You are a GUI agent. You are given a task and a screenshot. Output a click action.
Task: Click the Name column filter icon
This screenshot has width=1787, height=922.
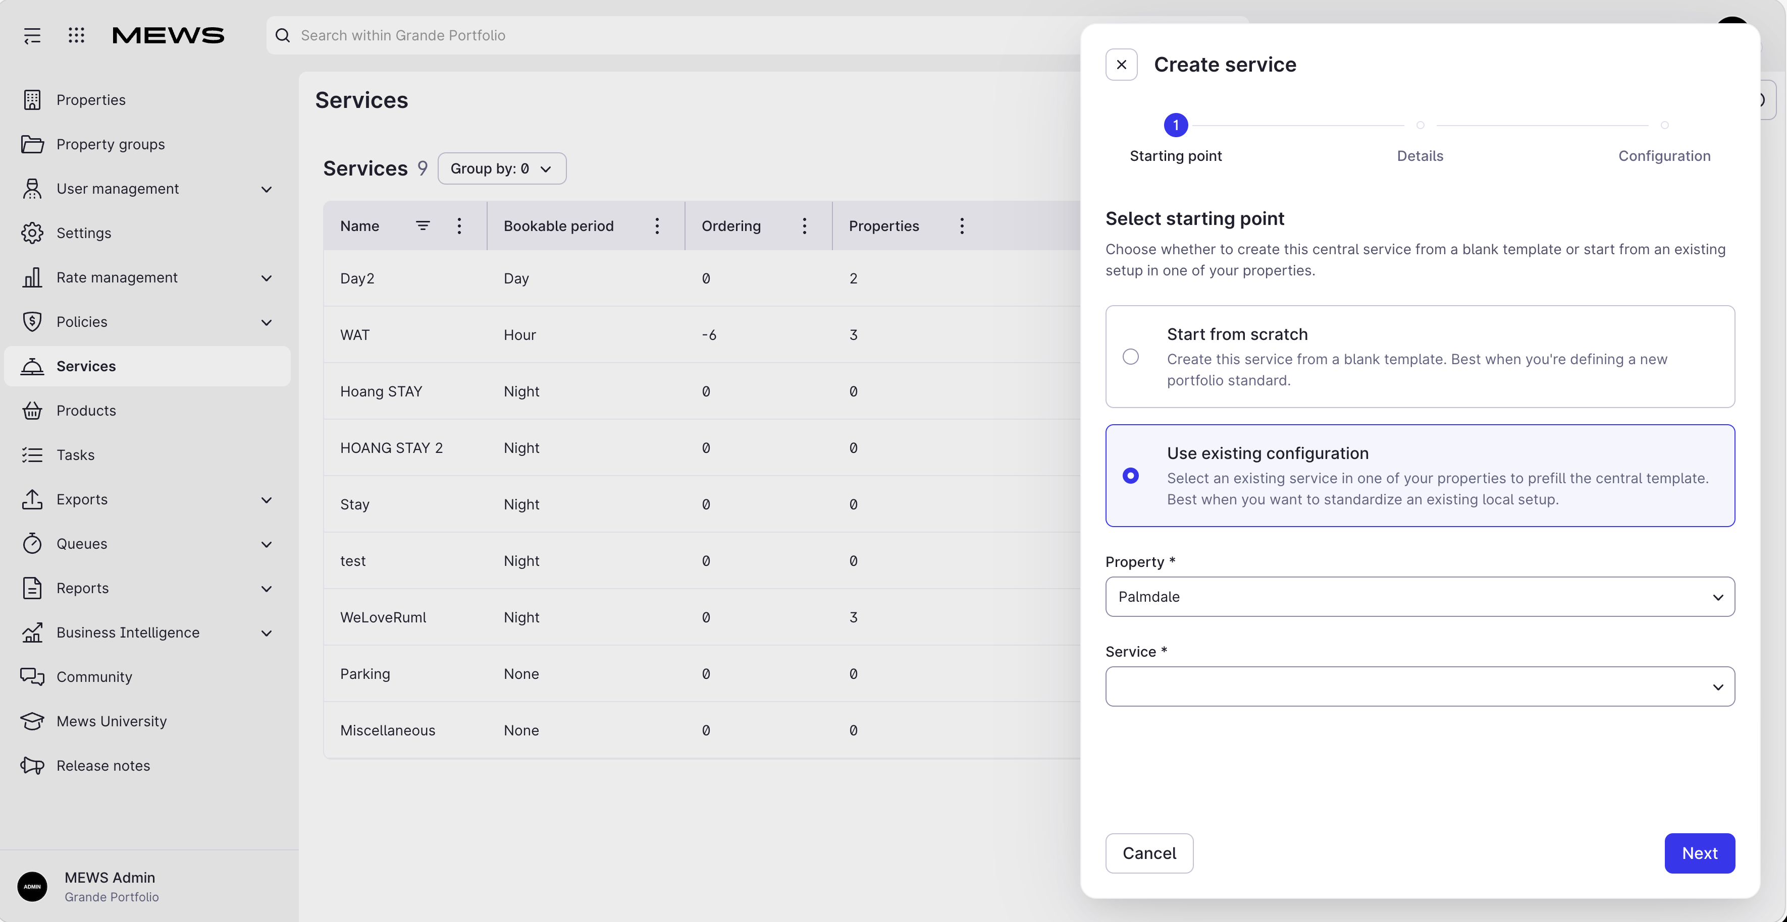point(423,225)
